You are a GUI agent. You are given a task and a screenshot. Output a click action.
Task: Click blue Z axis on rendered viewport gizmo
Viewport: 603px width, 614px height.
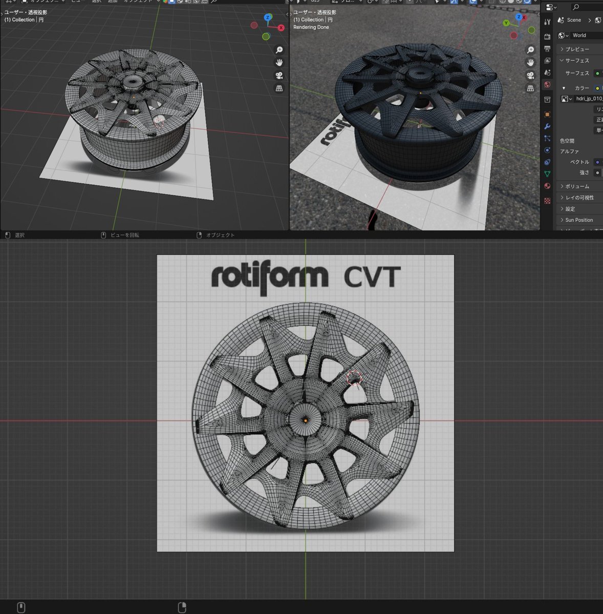(519, 17)
